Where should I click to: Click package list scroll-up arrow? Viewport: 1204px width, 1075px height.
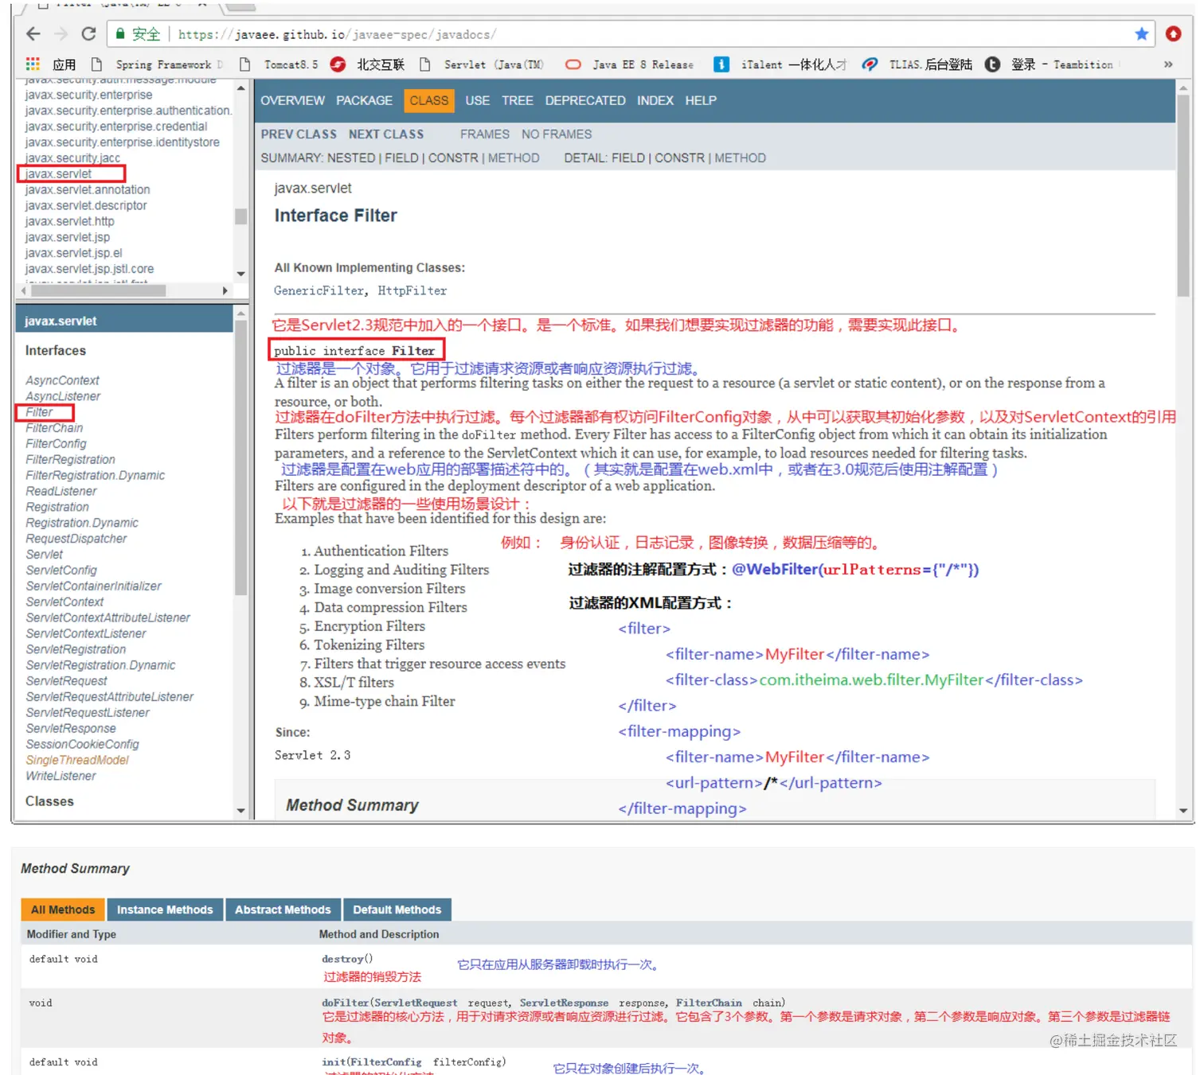click(240, 87)
